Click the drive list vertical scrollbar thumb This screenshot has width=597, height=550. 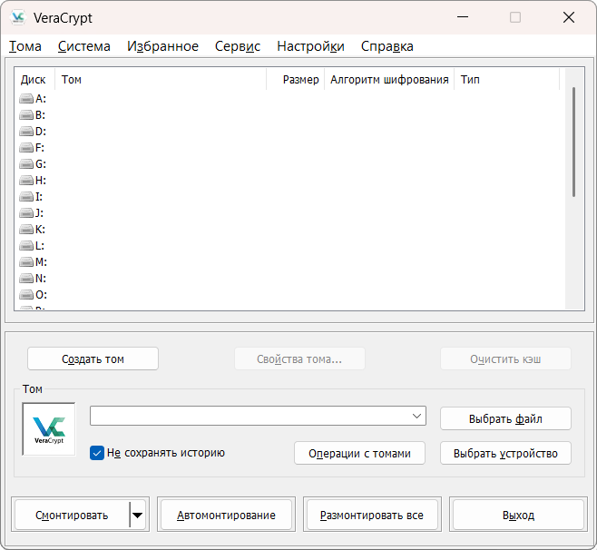573,142
